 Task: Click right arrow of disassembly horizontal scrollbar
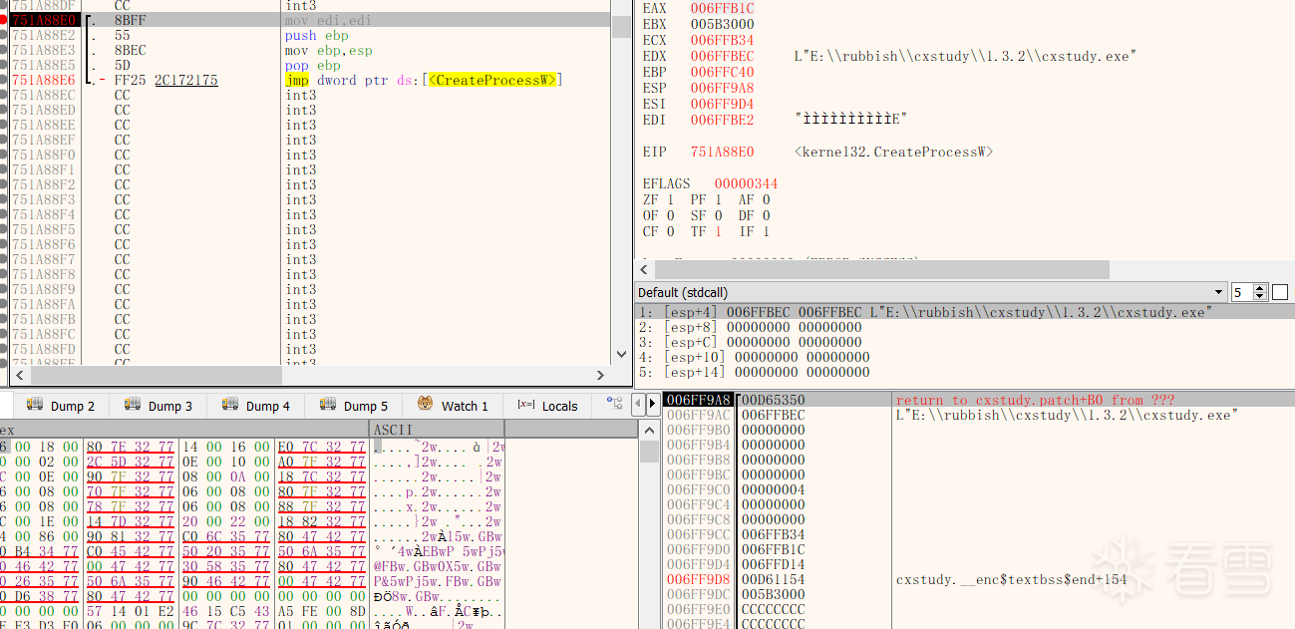[x=600, y=376]
